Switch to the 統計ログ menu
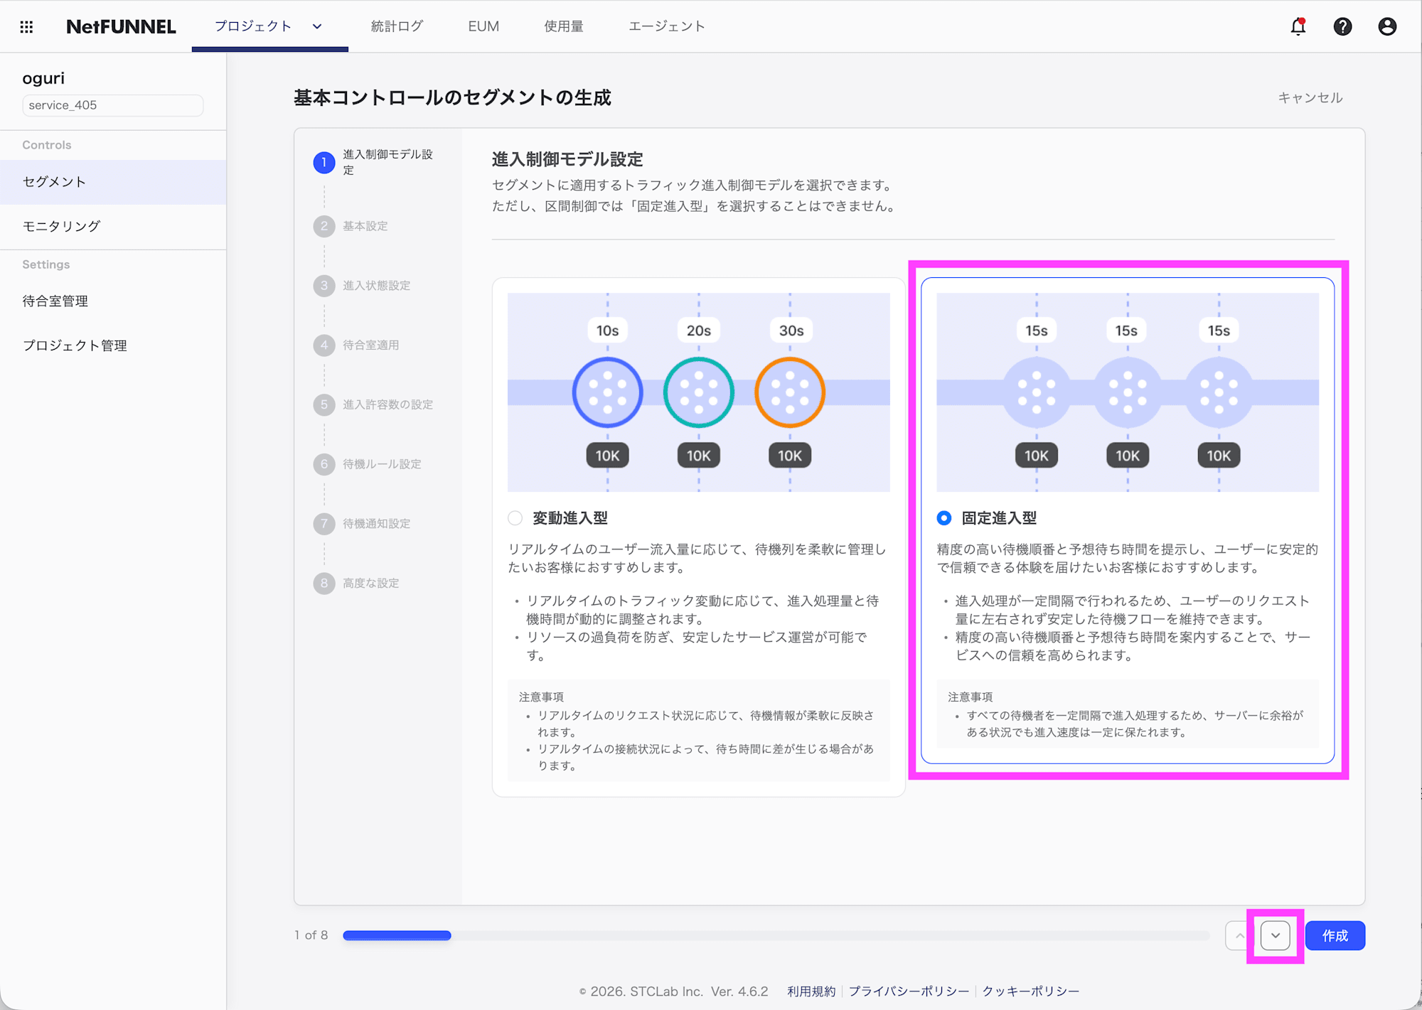The height and width of the screenshot is (1010, 1422). (397, 26)
